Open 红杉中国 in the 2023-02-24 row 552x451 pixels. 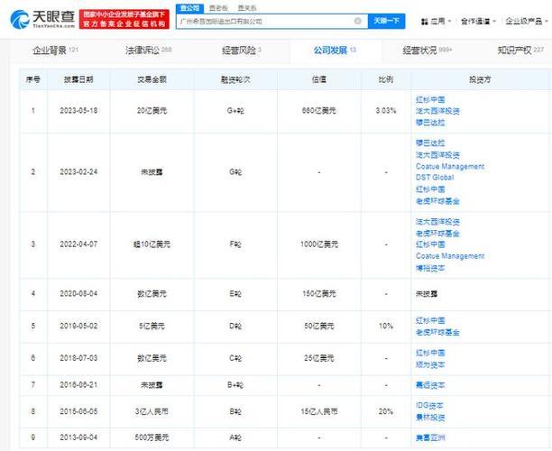click(x=430, y=189)
